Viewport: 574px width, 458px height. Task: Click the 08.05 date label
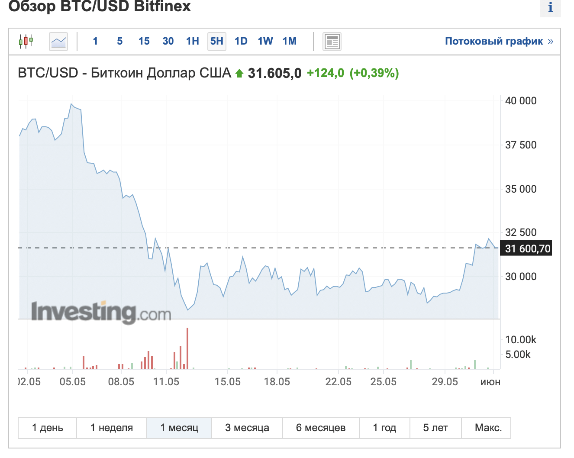tap(121, 382)
